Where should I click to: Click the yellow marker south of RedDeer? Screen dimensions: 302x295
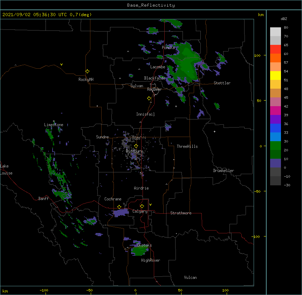coord(149,98)
